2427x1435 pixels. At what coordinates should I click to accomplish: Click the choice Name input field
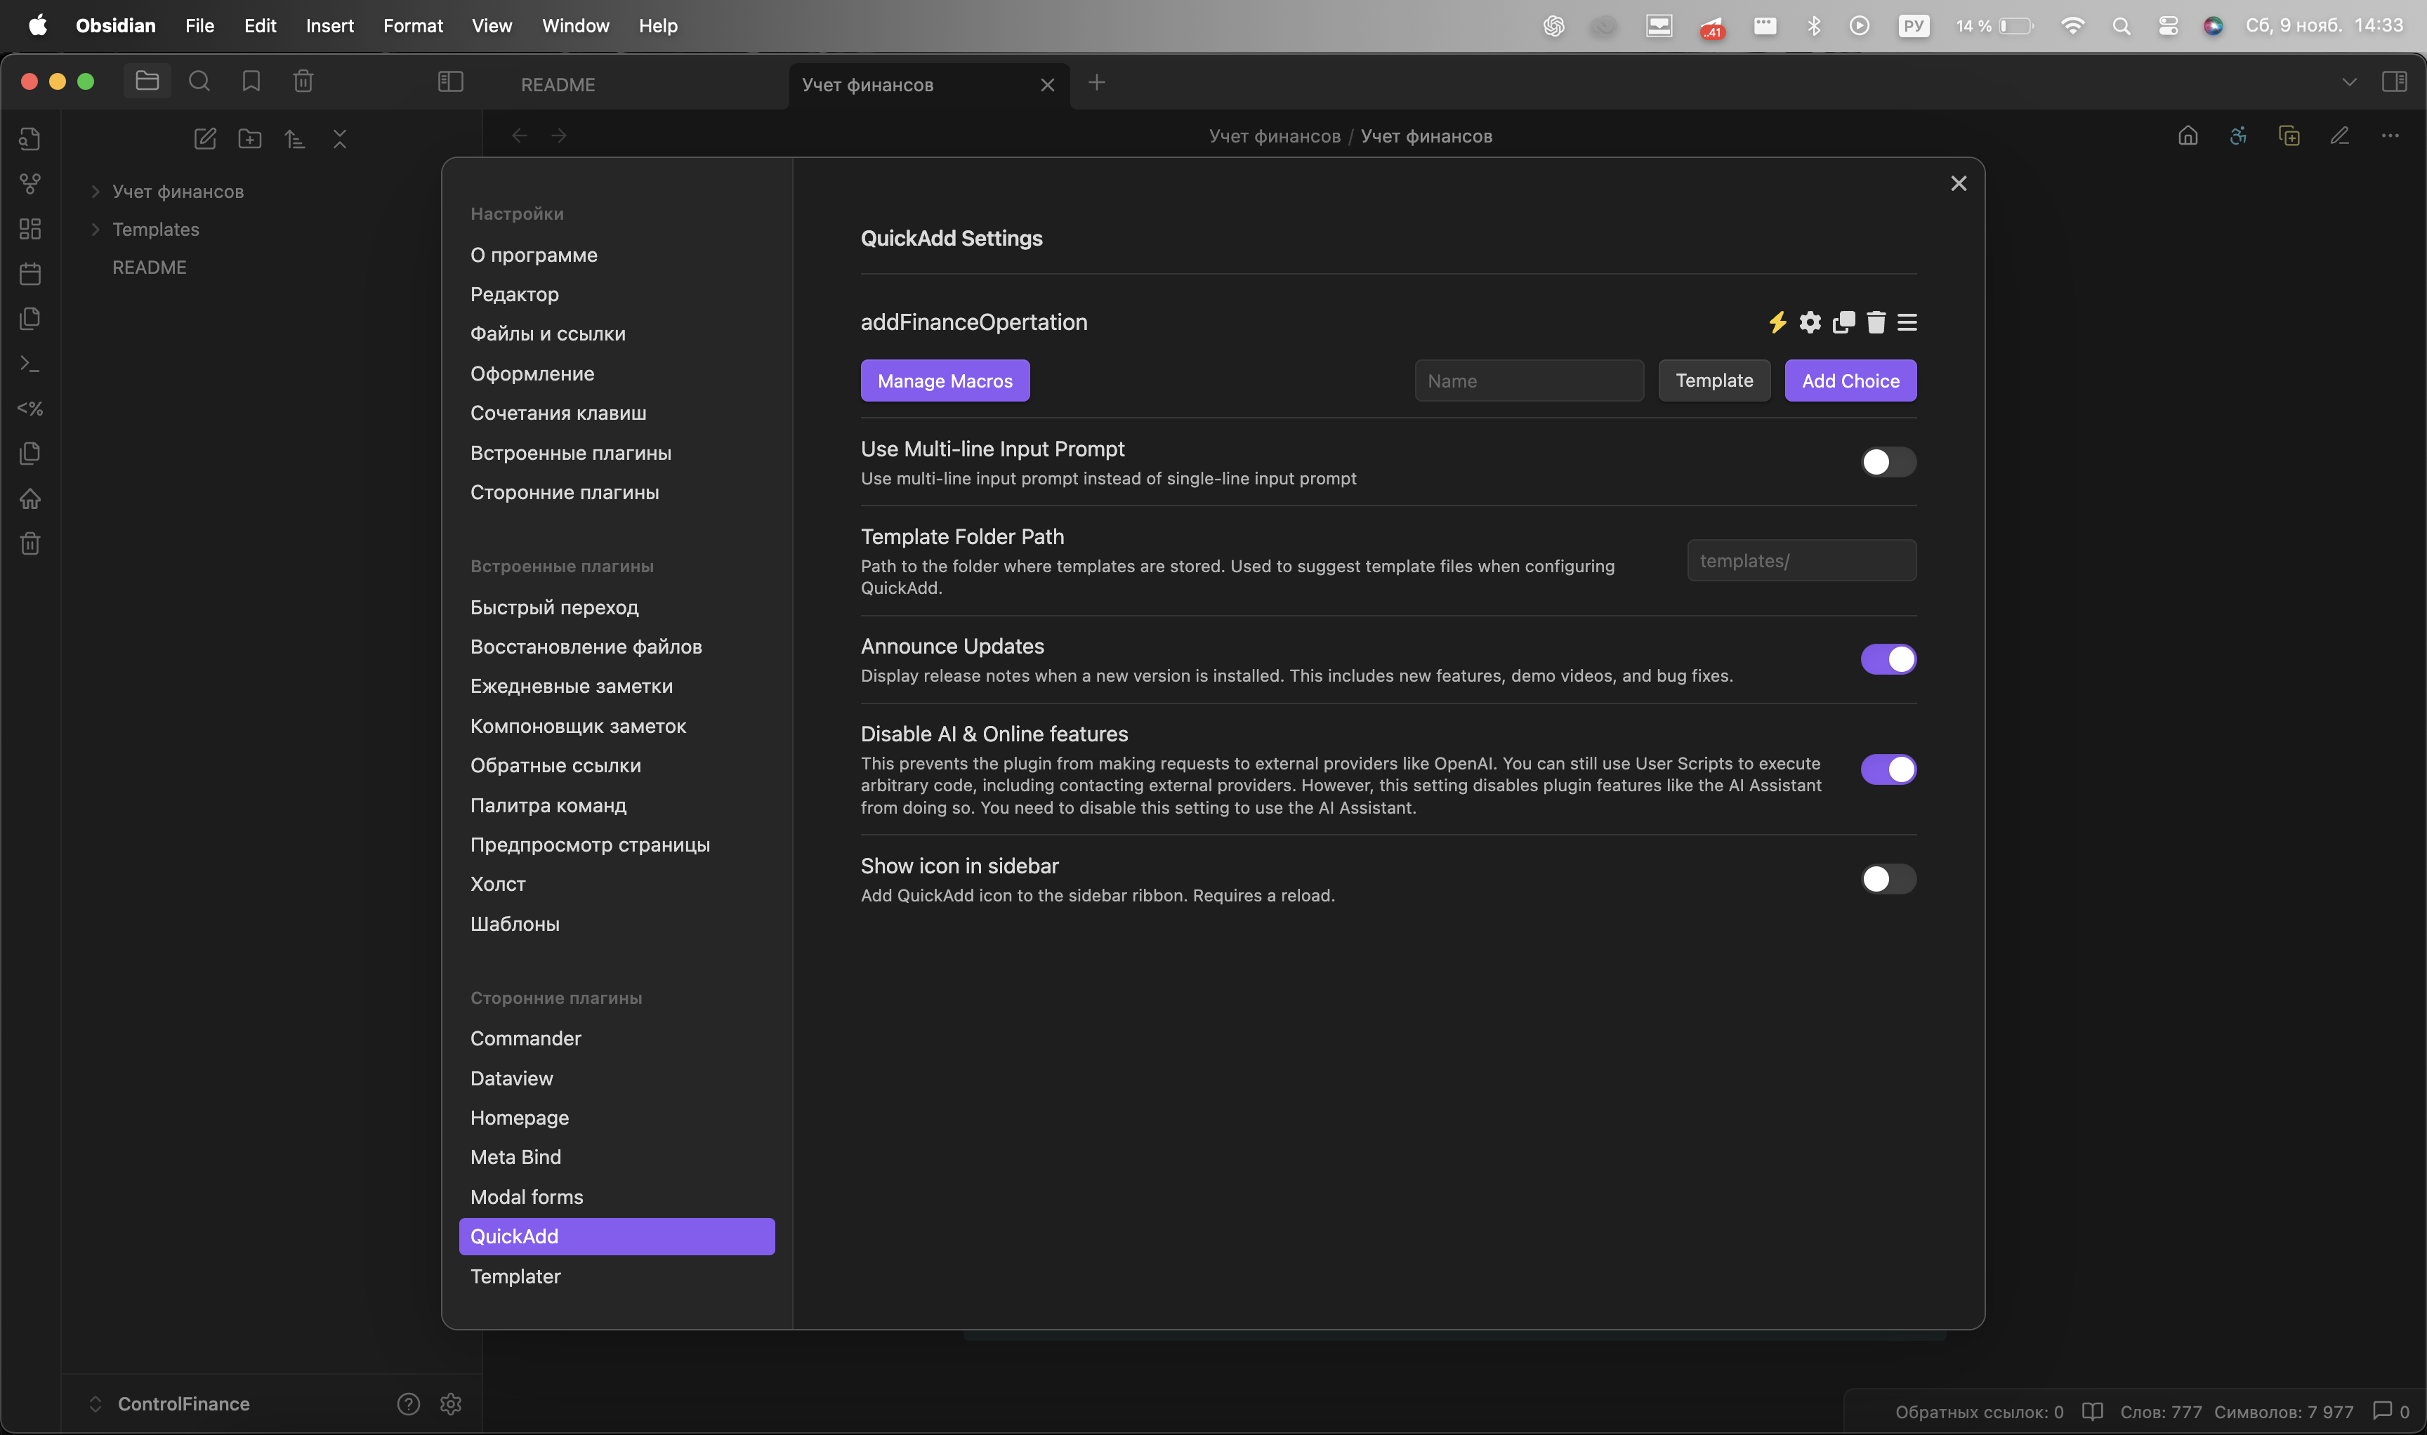(1528, 381)
